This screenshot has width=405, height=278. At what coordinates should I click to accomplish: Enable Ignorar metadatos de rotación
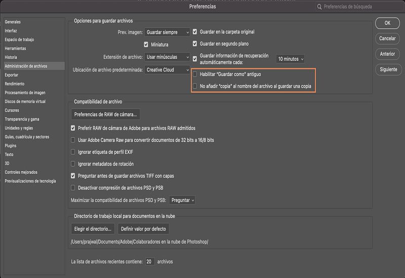73,164
